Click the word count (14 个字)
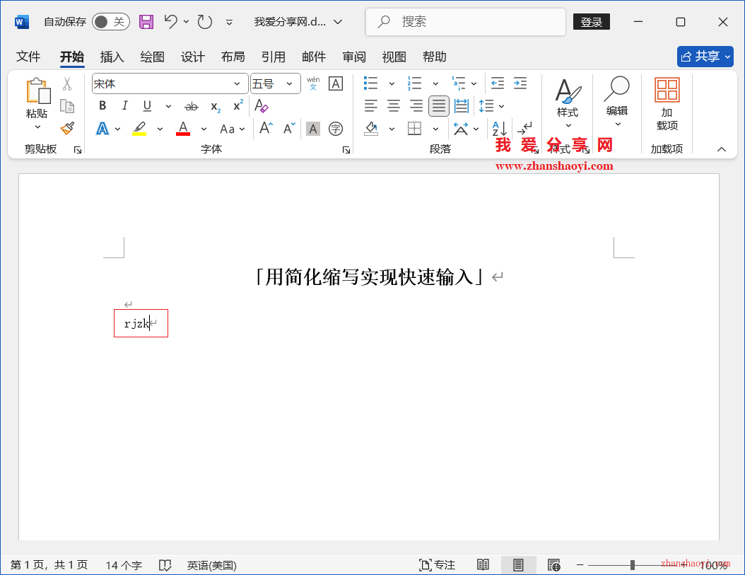 pyautogui.click(x=124, y=565)
